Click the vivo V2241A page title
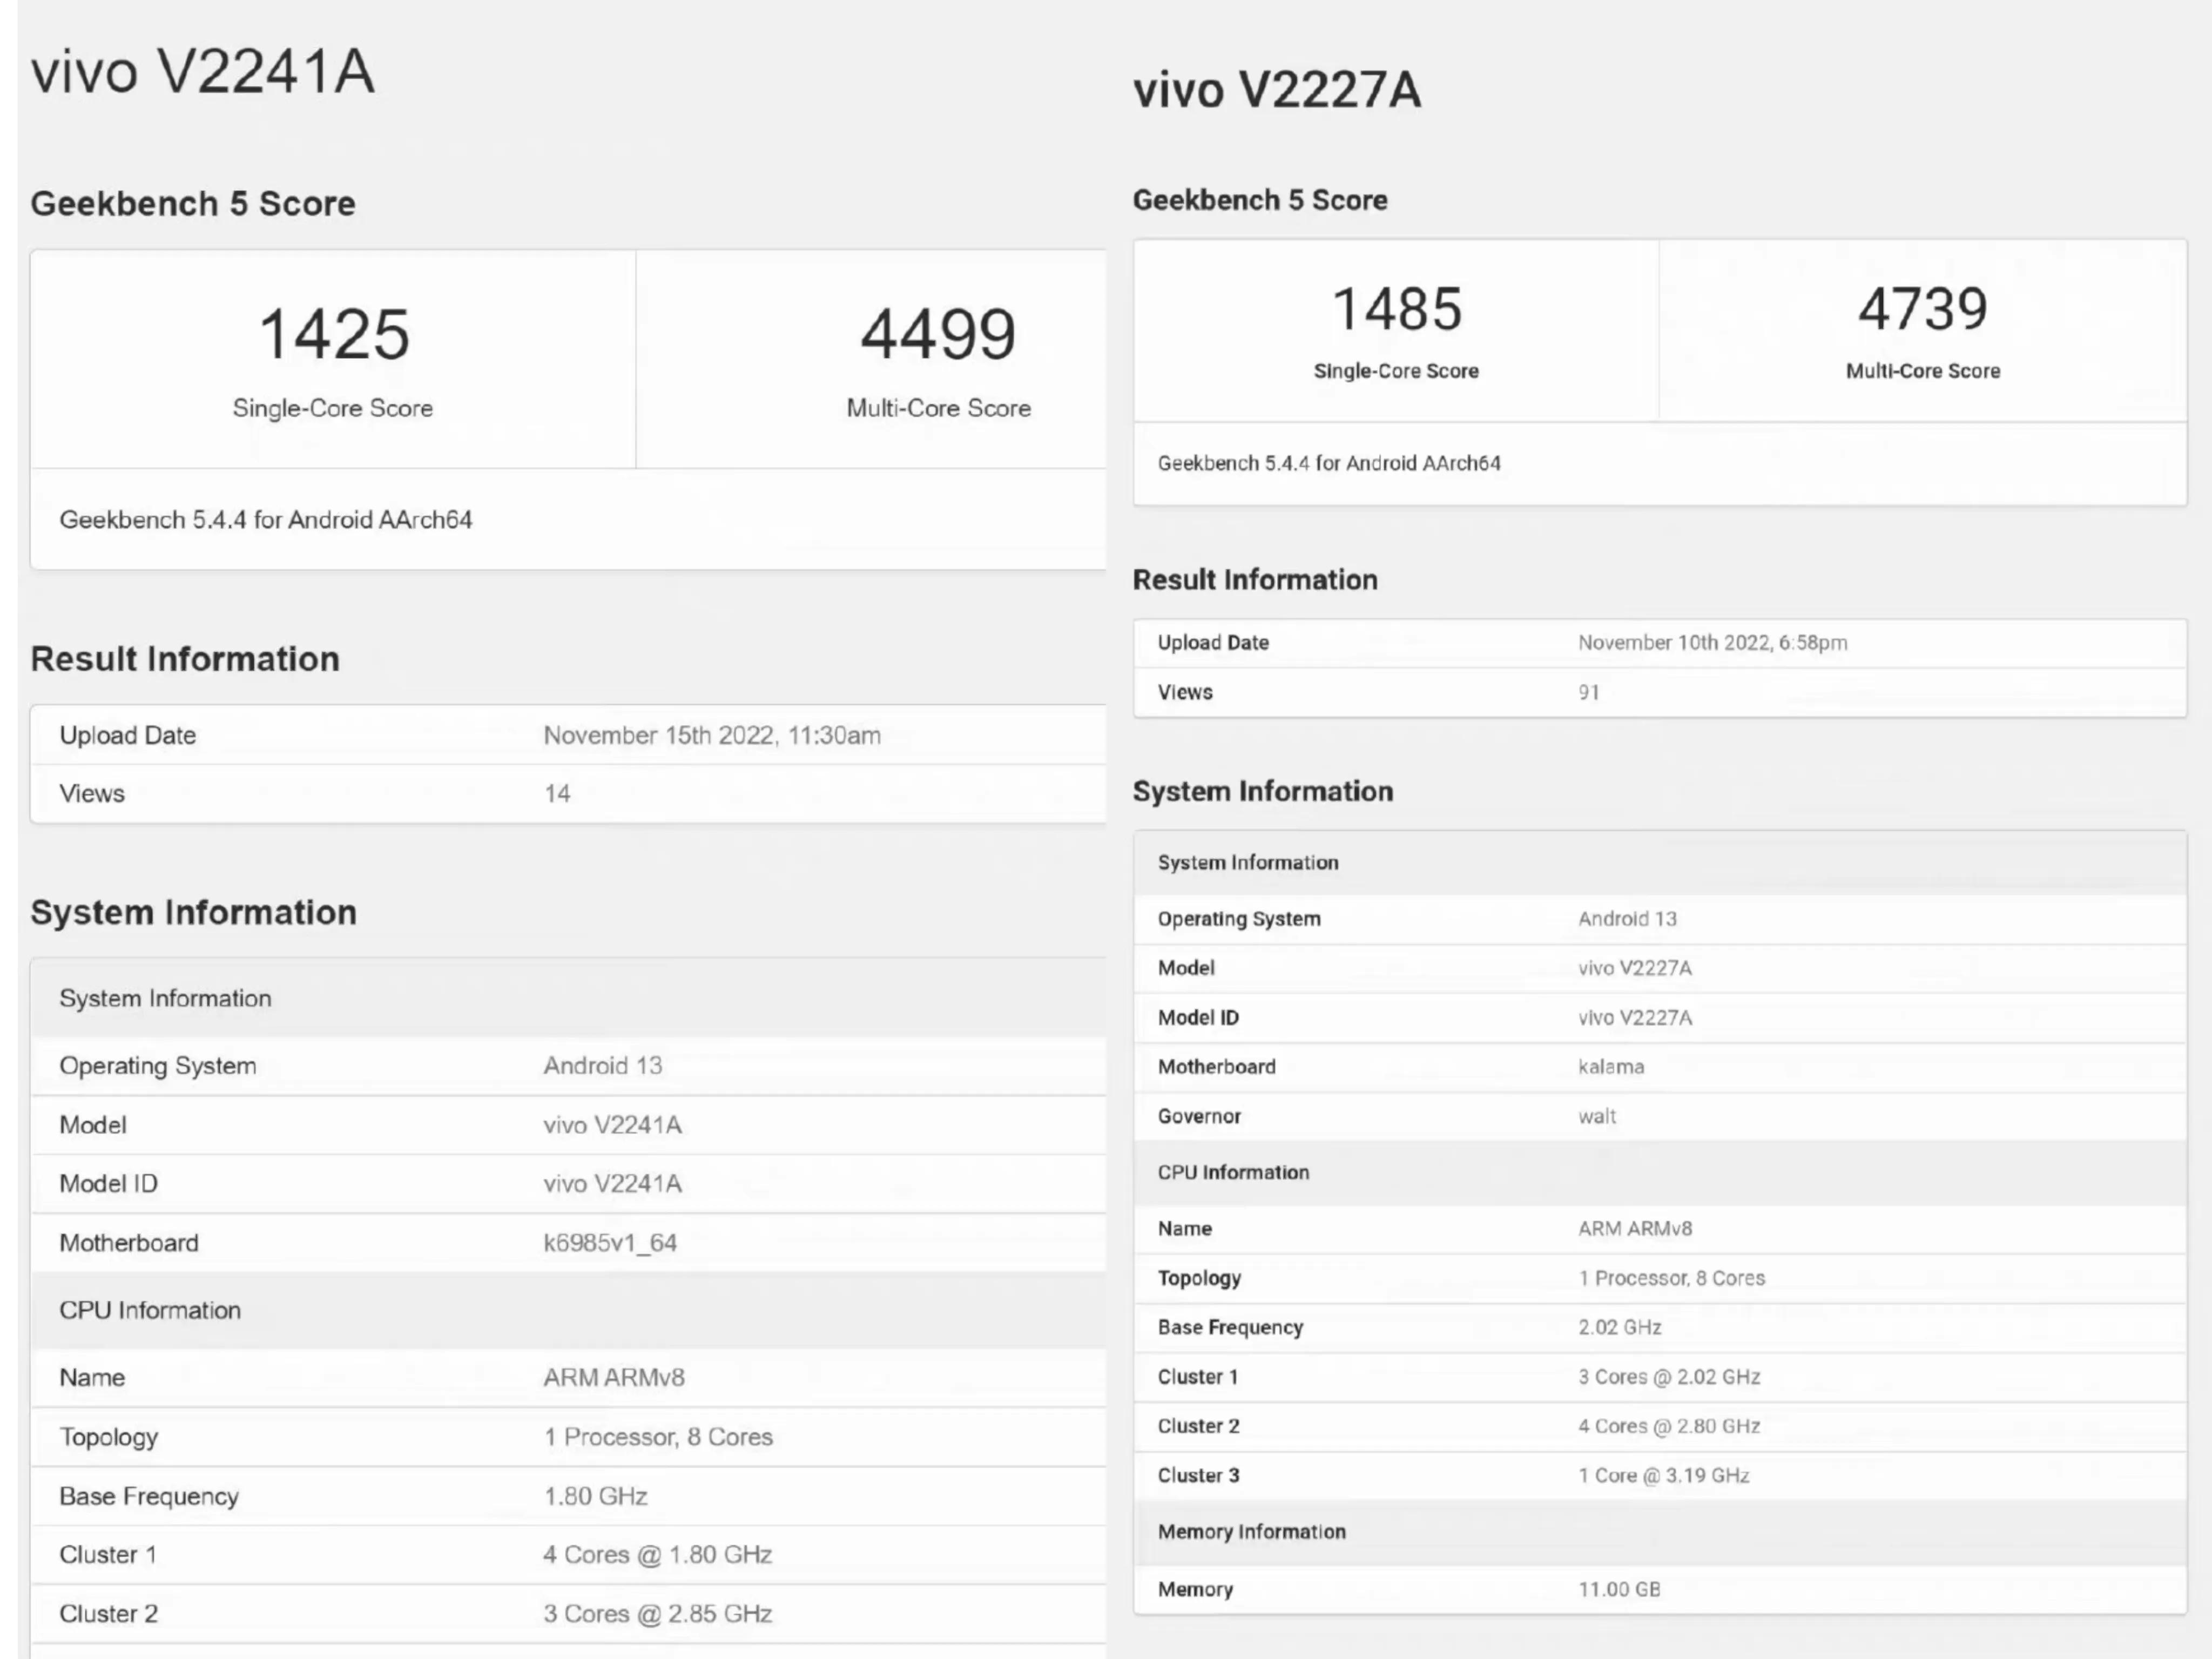Screen dimensions: 2212x1659 [x=203, y=72]
